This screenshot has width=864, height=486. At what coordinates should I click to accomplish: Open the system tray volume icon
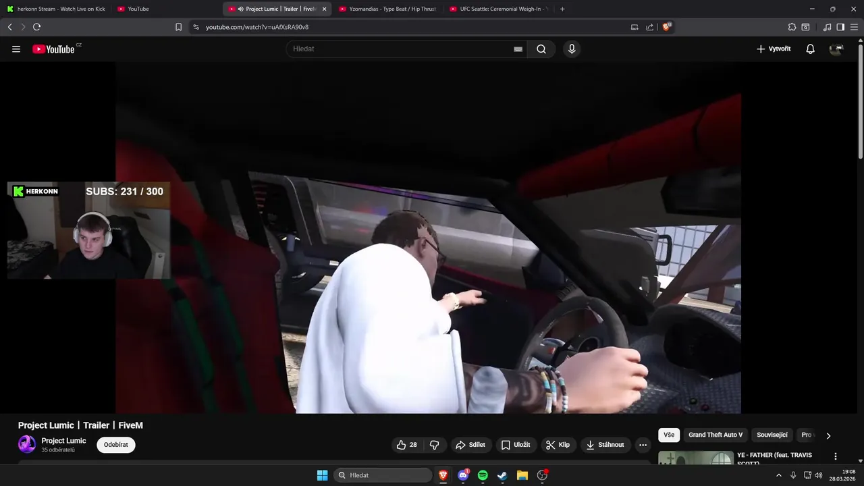click(x=819, y=475)
